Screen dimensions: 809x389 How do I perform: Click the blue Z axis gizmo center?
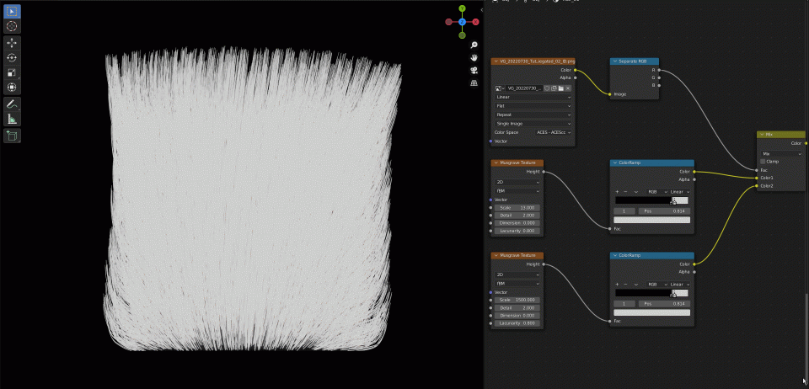463,22
